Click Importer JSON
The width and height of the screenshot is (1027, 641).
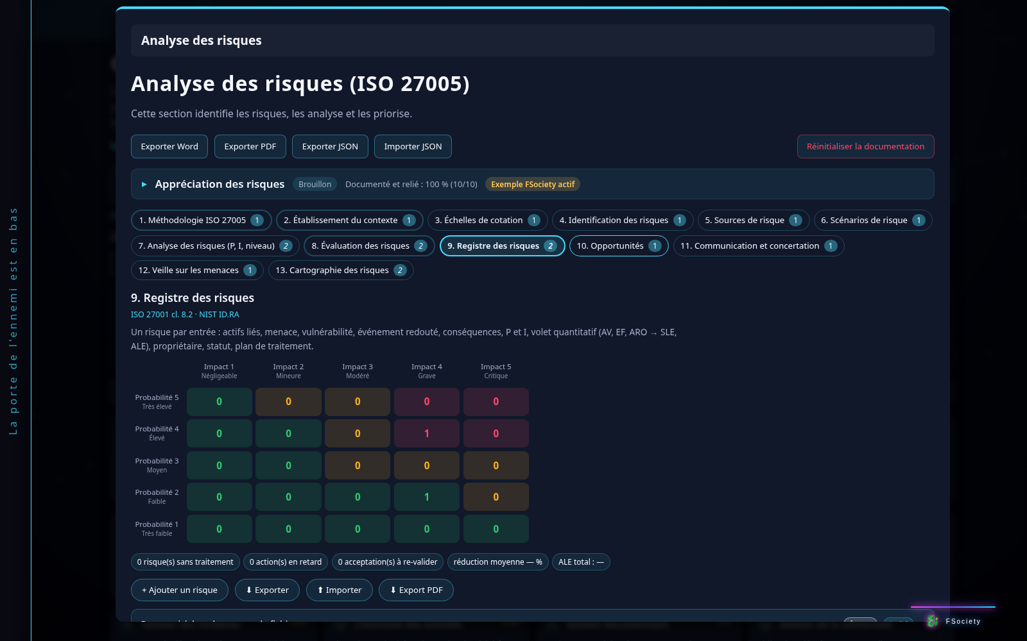click(413, 146)
